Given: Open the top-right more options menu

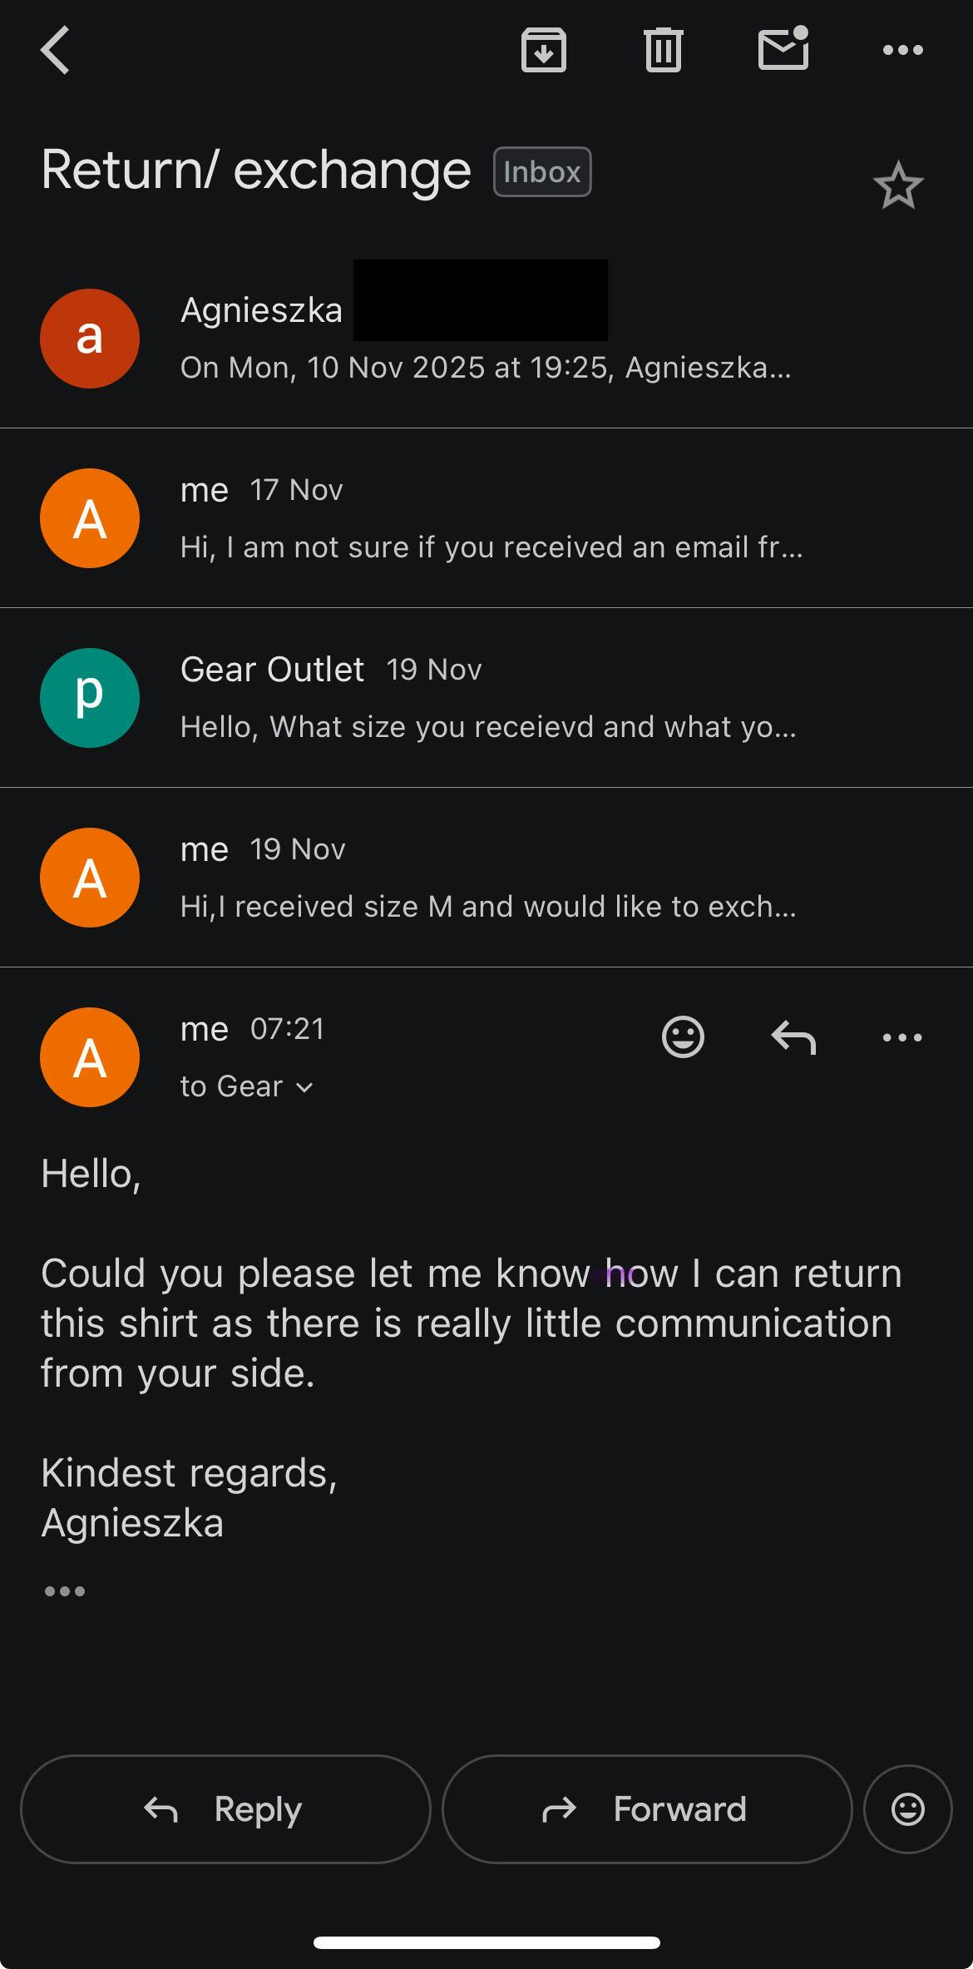Looking at the screenshot, I should click(902, 50).
